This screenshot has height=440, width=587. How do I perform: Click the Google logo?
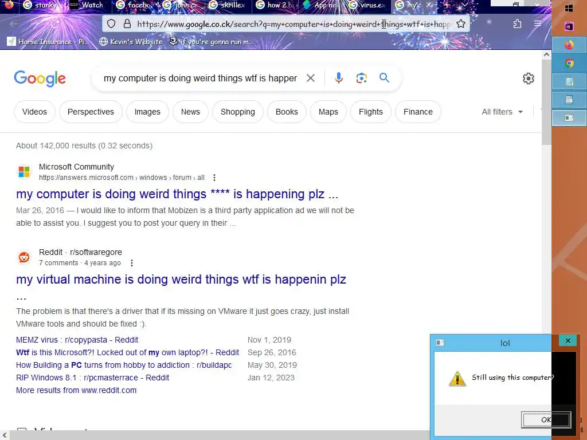(40, 78)
